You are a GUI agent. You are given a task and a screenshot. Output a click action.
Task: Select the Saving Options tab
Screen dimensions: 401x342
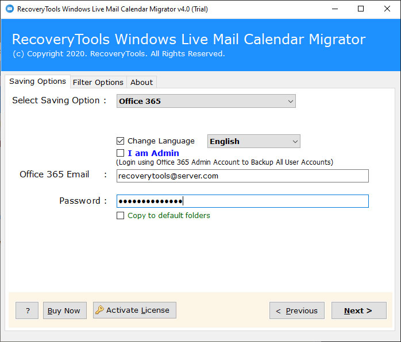click(37, 81)
